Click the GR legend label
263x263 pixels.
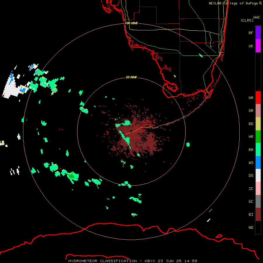(x=251, y=111)
